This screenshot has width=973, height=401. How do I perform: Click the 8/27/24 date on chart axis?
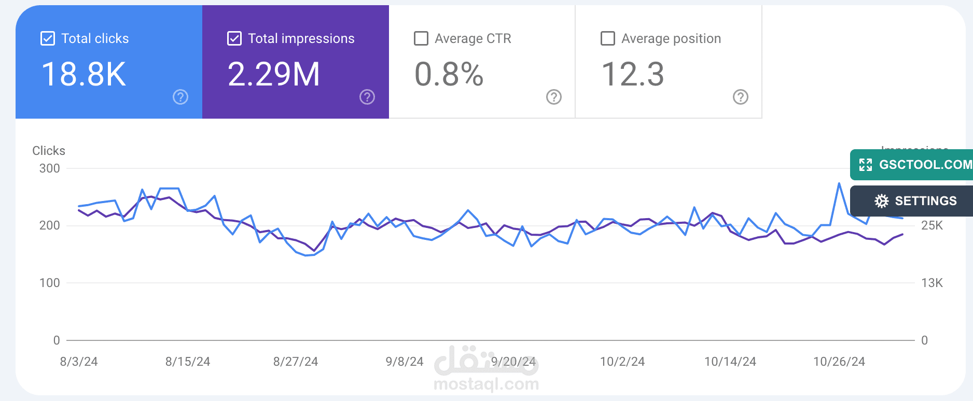tap(296, 362)
